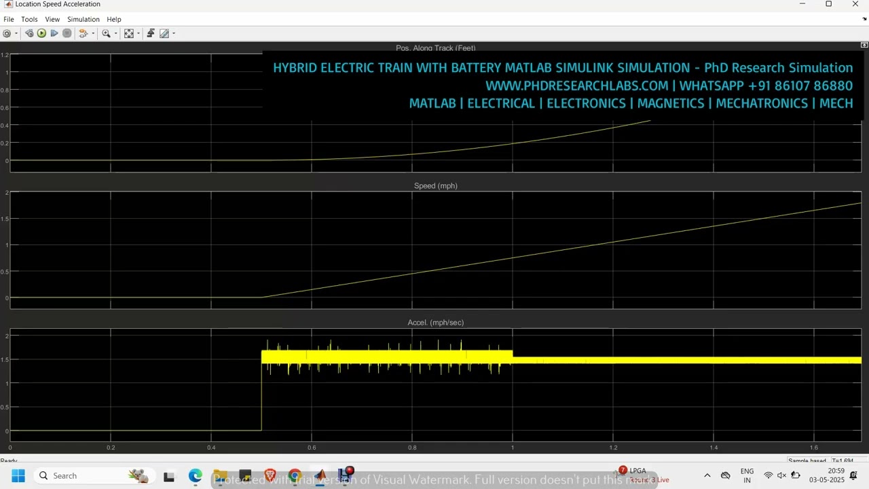Click the Scale Axes Limits icon
The width and height of the screenshot is (869, 489).
point(128,33)
